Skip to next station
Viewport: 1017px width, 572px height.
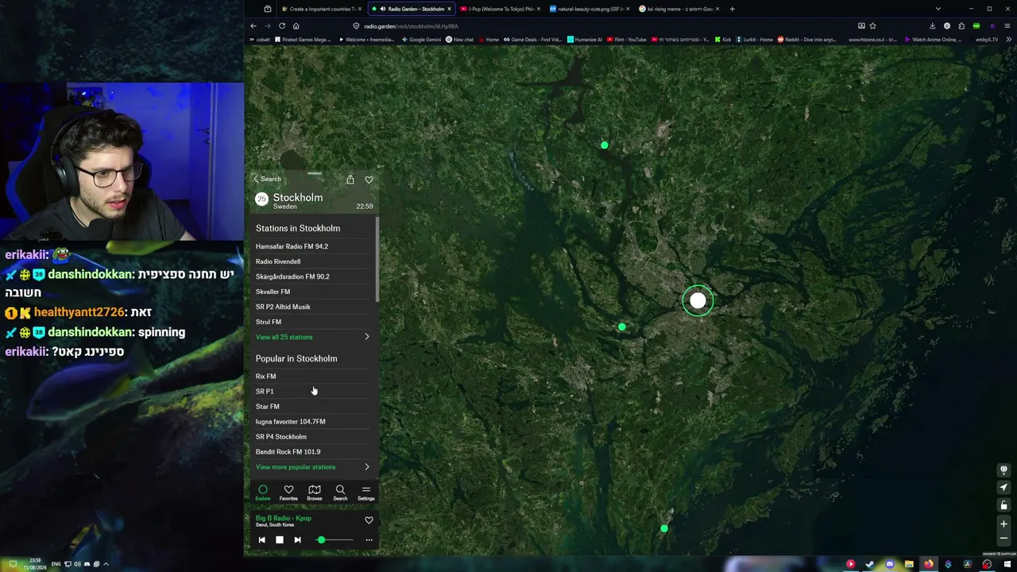(297, 540)
